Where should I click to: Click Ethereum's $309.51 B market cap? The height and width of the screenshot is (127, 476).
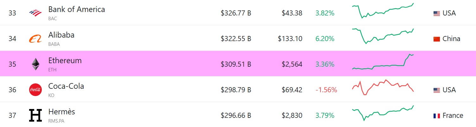tap(236, 64)
